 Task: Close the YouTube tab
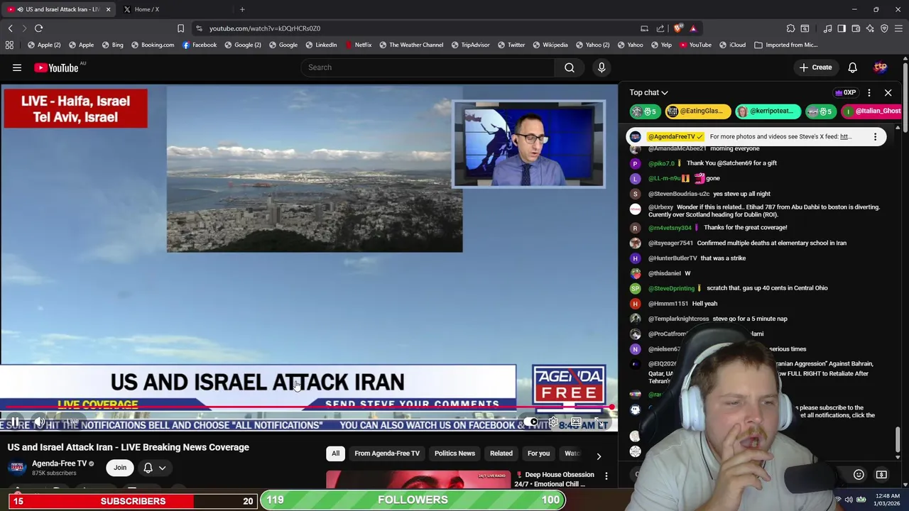click(x=108, y=9)
